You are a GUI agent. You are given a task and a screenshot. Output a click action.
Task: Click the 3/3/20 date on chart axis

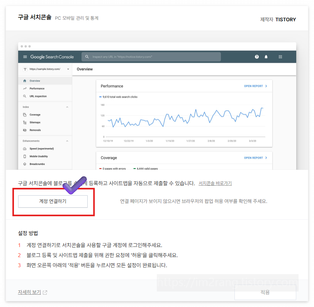coord(253,141)
